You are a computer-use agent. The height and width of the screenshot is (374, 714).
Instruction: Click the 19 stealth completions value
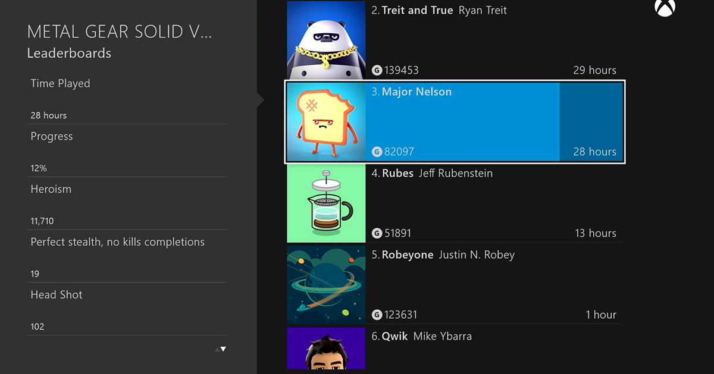click(35, 274)
